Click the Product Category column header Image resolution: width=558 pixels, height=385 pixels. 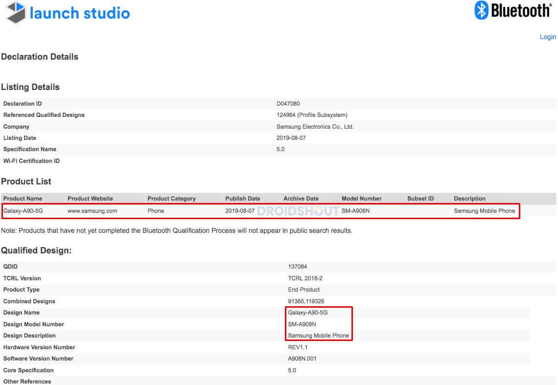pos(171,199)
